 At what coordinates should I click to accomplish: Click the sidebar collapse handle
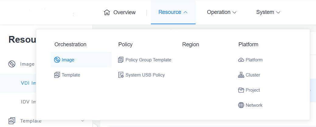(95, 125)
